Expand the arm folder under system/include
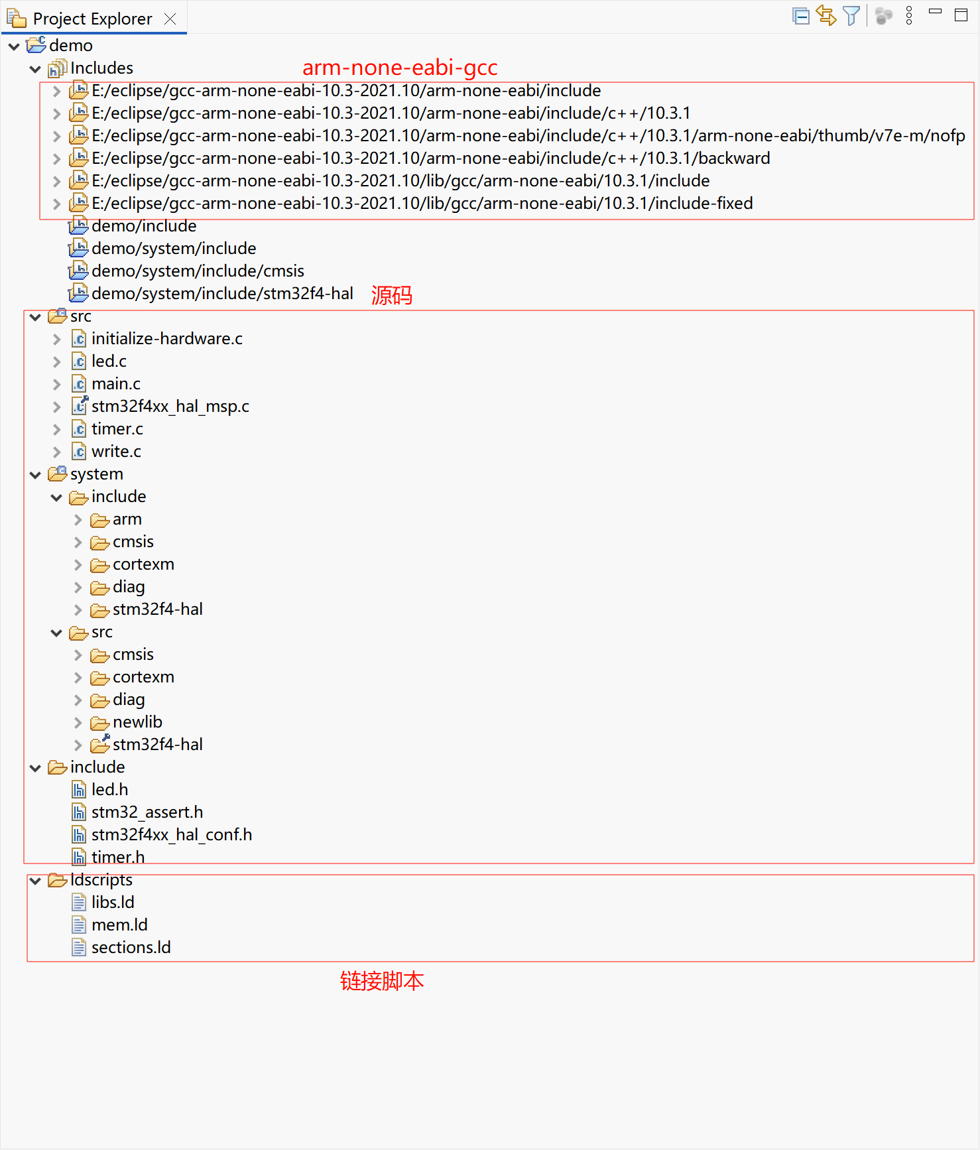 pyautogui.click(x=78, y=520)
